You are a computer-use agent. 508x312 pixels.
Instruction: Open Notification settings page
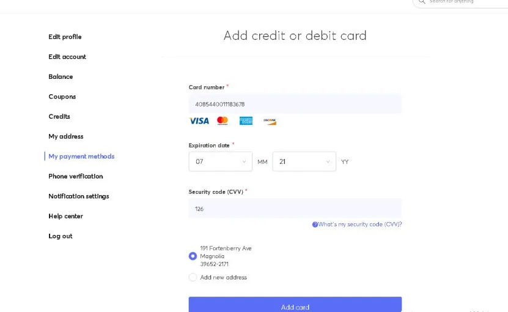coord(79,196)
